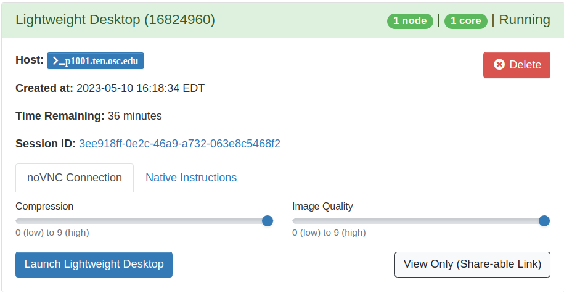The width and height of the screenshot is (564, 293).
Task: Switch to the Native Instructions tab
Action: [x=191, y=178]
